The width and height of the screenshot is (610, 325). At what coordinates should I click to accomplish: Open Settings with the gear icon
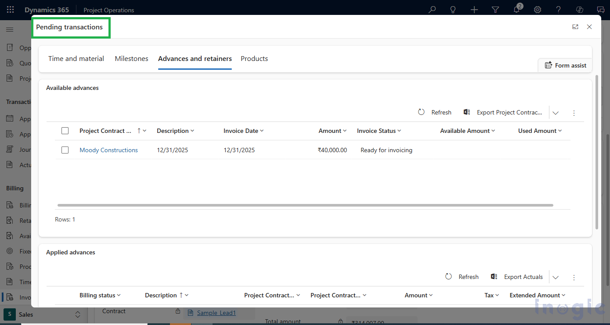click(538, 10)
